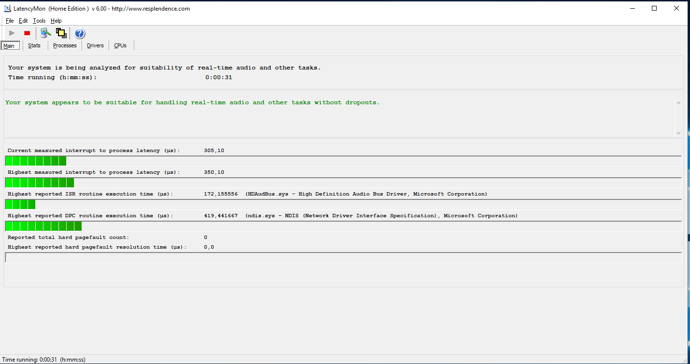Open options via the computer-with-pencil icon
This screenshot has width=690, height=364.
click(45, 33)
